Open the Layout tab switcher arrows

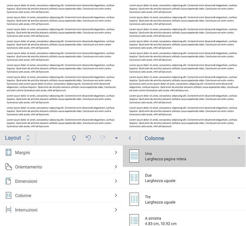point(28,138)
